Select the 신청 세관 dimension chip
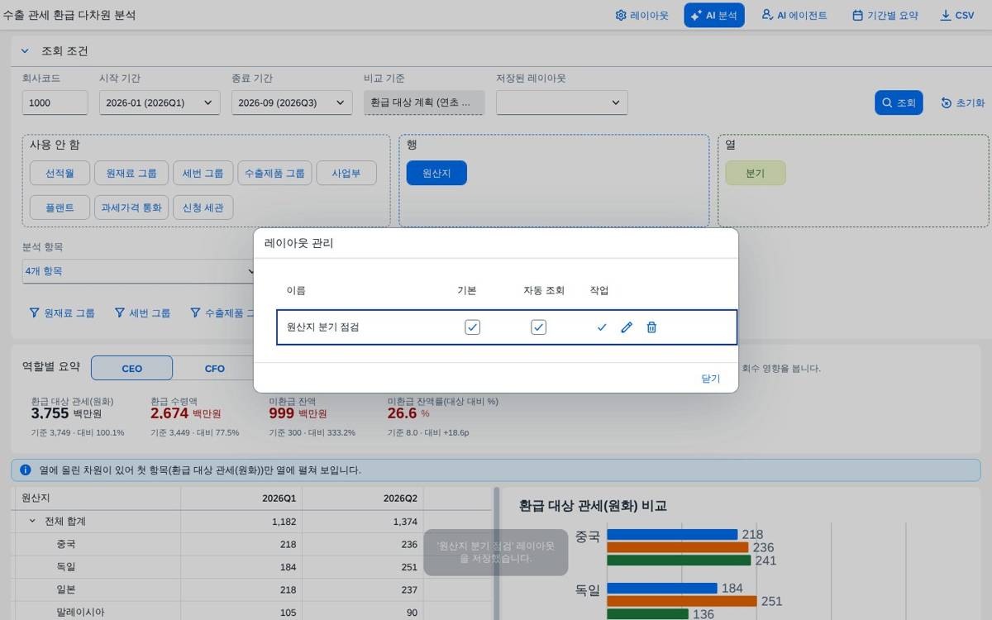The image size is (992, 620). point(203,207)
